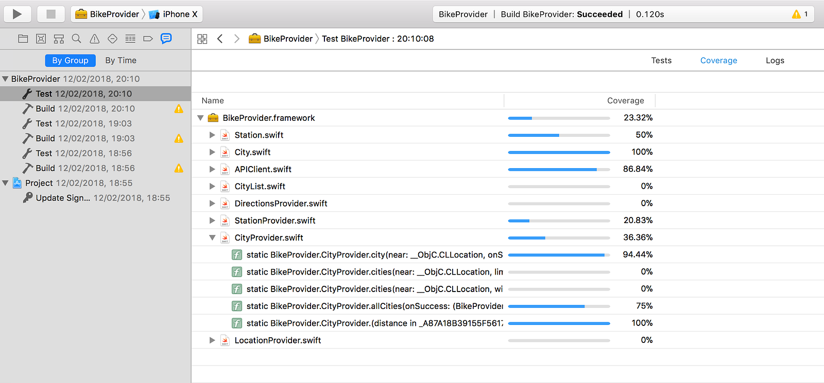The width and height of the screenshot is (824, 383).
Task: Open the iPhone X destination selector
Action: 174,14
